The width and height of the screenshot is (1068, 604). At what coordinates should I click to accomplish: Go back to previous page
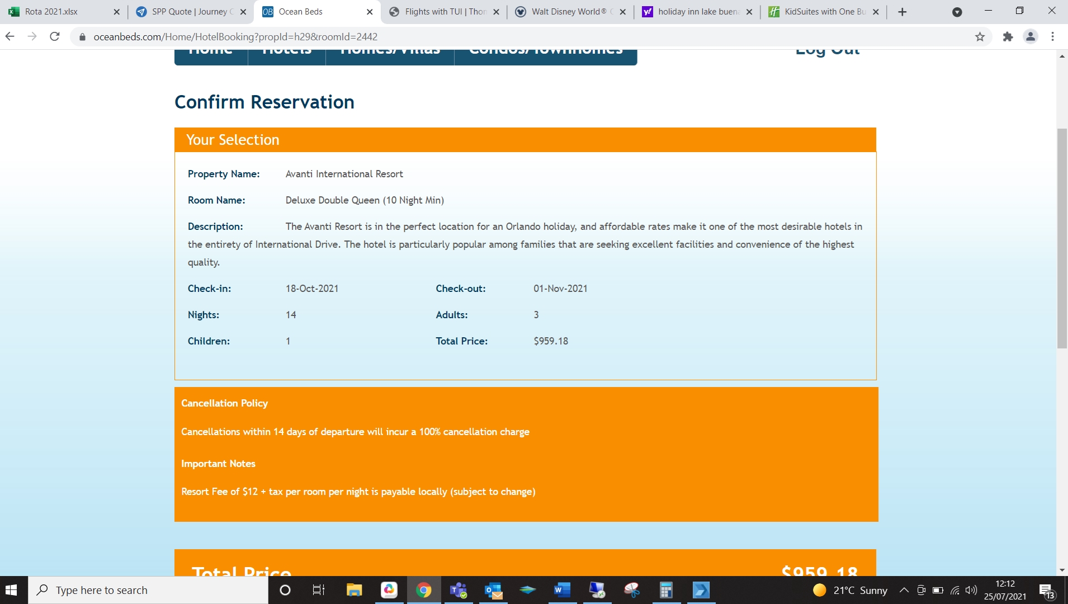(10, 37)
